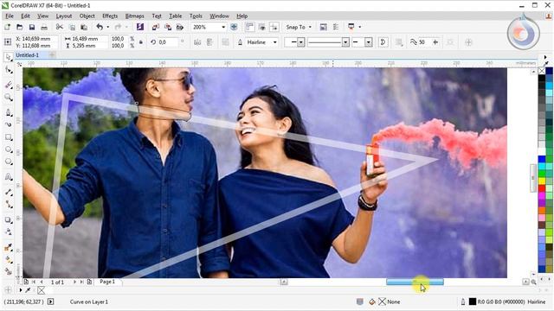
Task: Open the Object menu
Action: (87, 16)
